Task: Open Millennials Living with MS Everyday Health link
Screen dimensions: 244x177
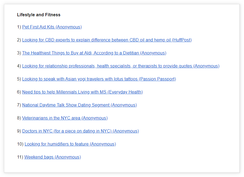Action: pyautogui.click(x=82, y=92)
